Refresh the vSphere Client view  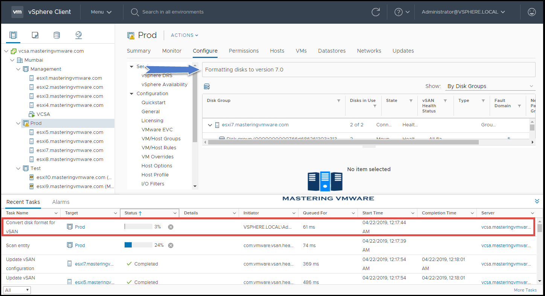(376, 12)
